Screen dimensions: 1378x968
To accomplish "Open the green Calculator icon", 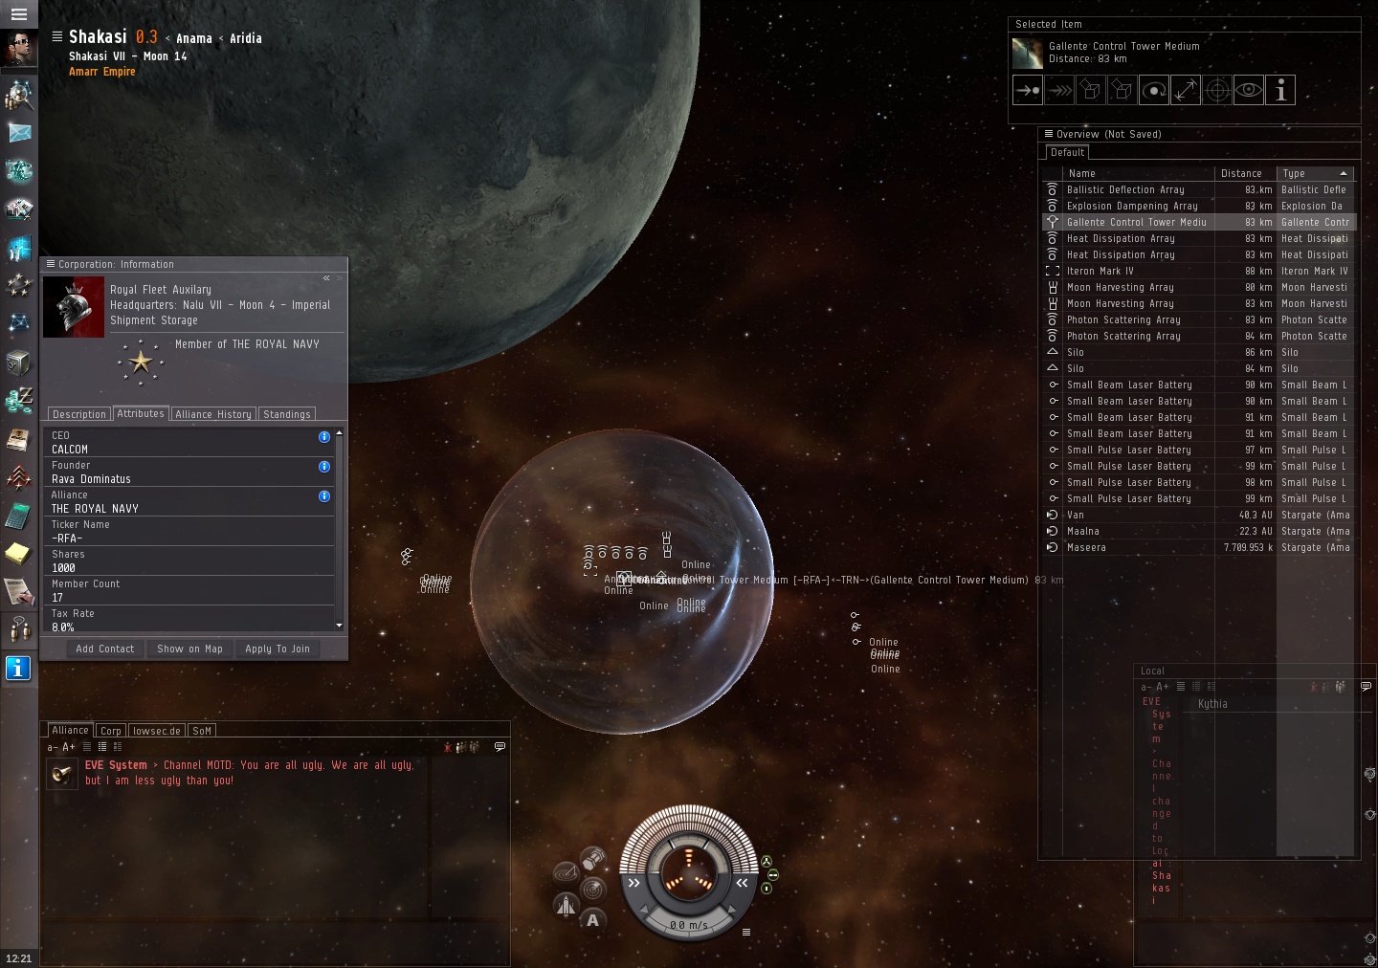I will tap(19, 516).
